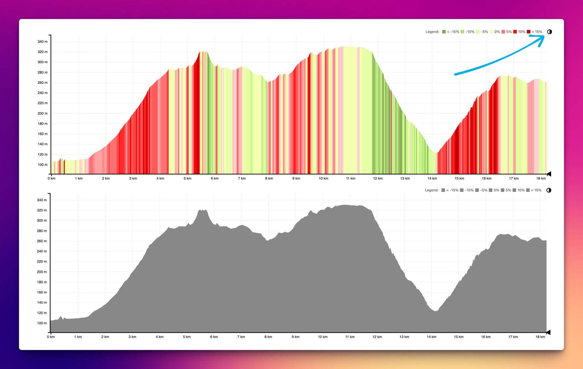The width and height of the screenshot is (583, 369).
Task: Click the gray '< -15%' swatch in the lower legend
Action: click(443, 190)
